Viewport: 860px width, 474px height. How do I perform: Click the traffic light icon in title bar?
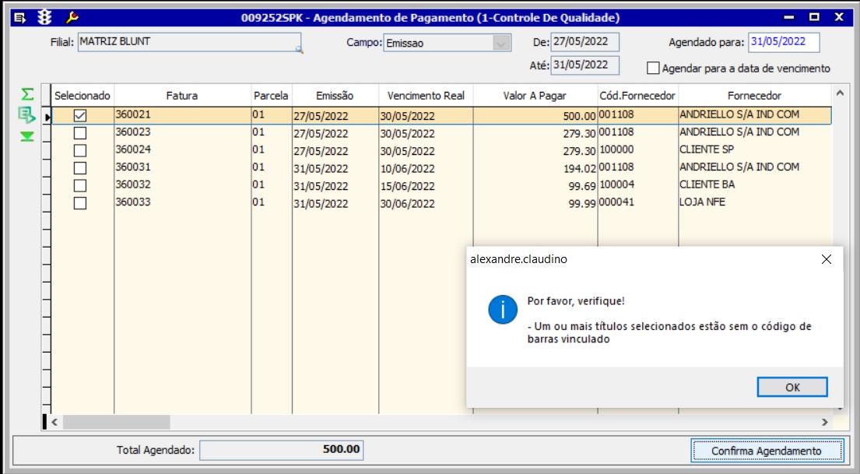click(45, 17)
